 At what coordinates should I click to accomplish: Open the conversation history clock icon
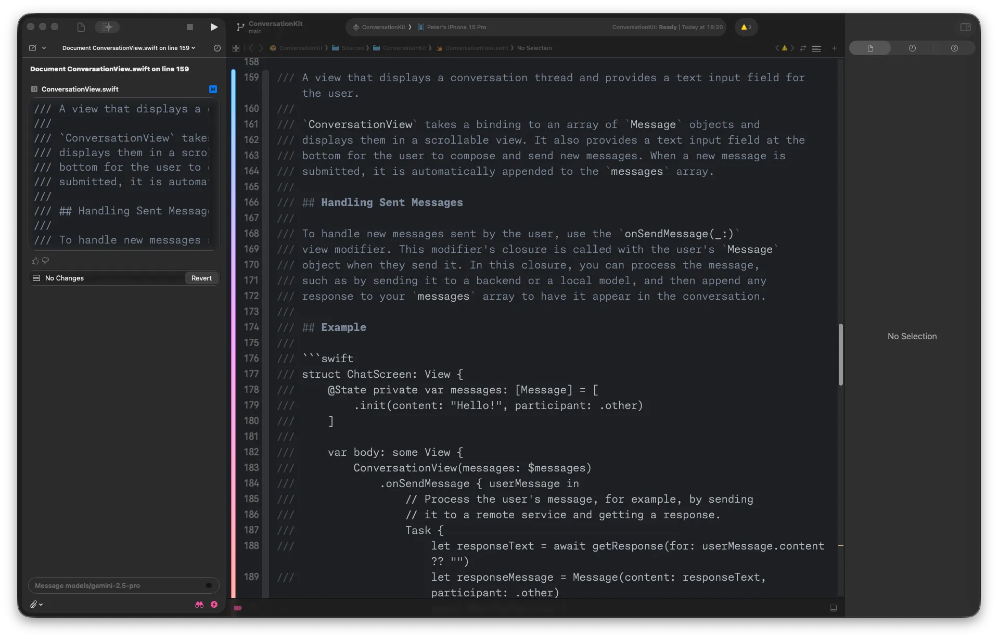tap(217, 48)
